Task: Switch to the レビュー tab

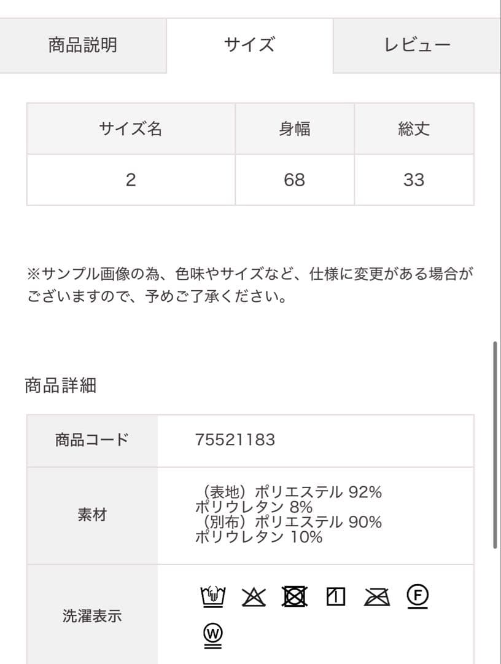Action: point(417,44)
